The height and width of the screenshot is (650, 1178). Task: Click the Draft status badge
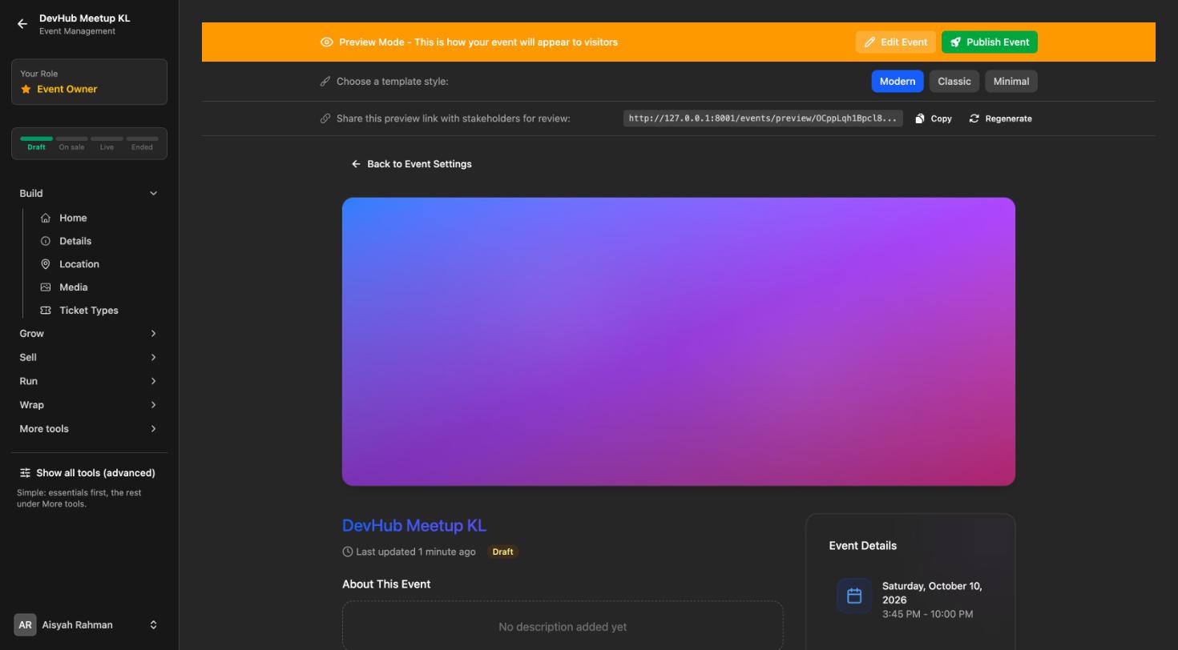[502, 552]
